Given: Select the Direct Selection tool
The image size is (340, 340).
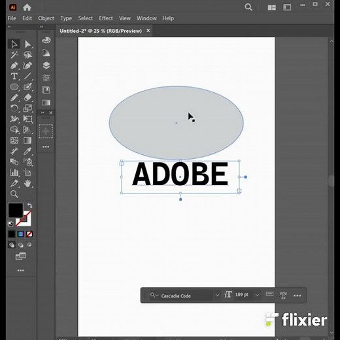Looking at the screenshot, I should tap(27, 44).
